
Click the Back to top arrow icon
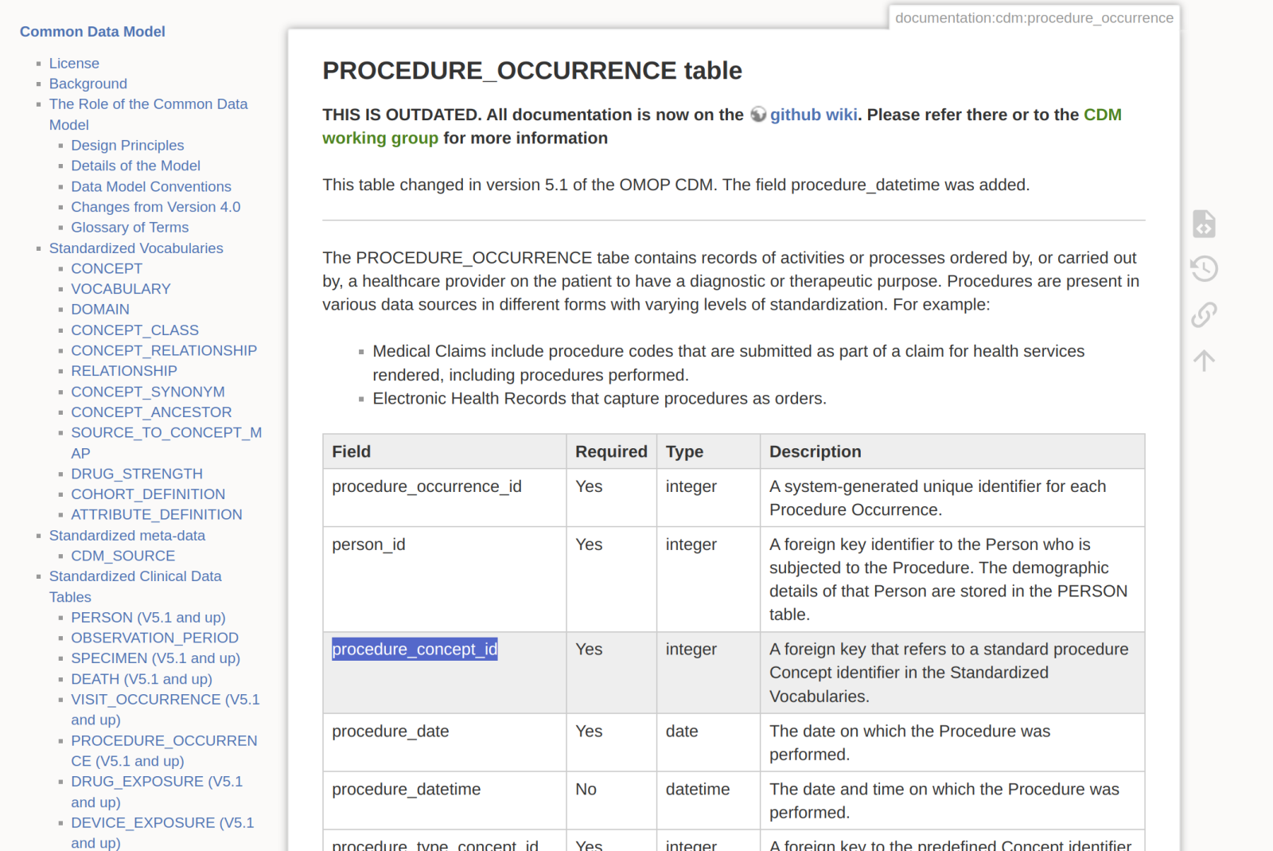tap(1204, 361)
